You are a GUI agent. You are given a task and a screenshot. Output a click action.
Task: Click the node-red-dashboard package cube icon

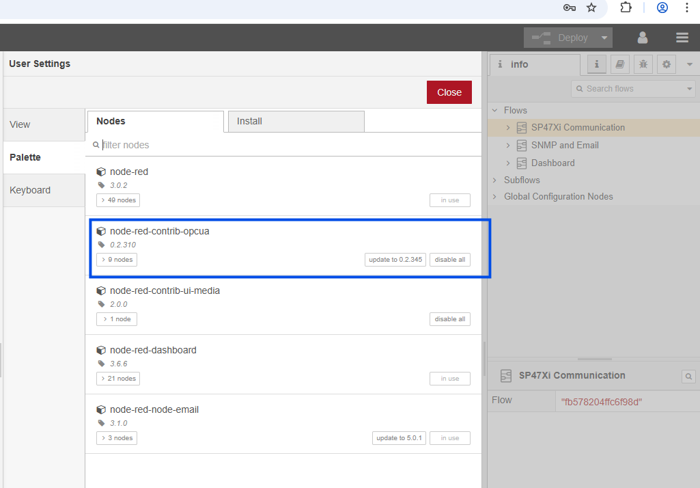(x=101, y=350)
